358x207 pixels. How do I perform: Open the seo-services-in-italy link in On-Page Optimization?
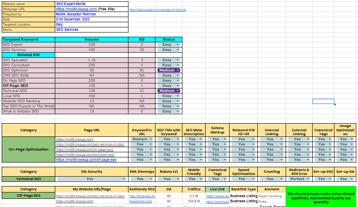pyautogui.click(x=90, y=144)
